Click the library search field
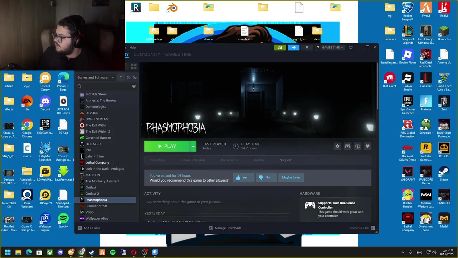The image size is (458, 258). (x=104, y=86)
